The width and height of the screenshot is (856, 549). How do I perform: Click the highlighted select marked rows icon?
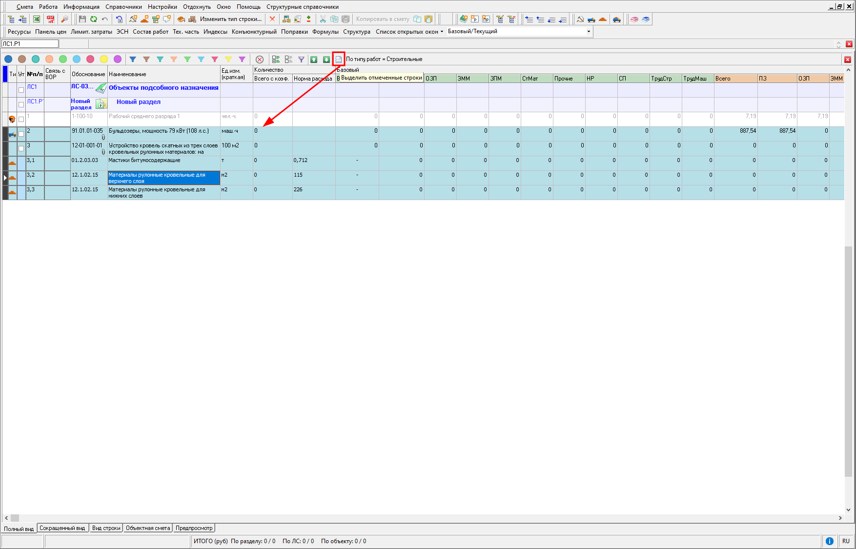339,59
